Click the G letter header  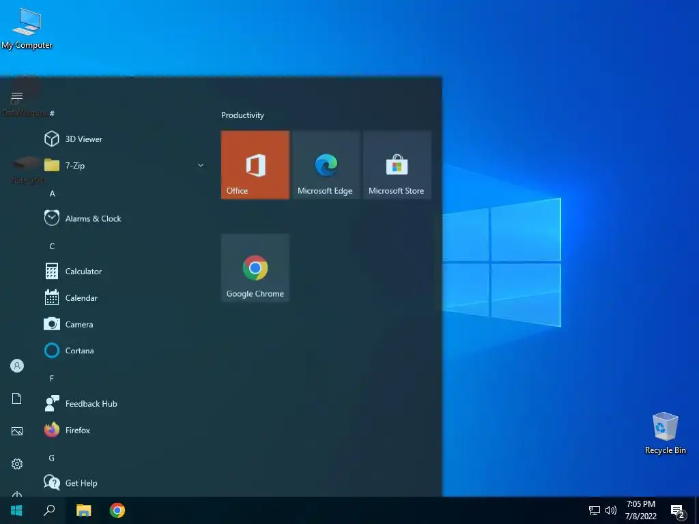(52, 458)
